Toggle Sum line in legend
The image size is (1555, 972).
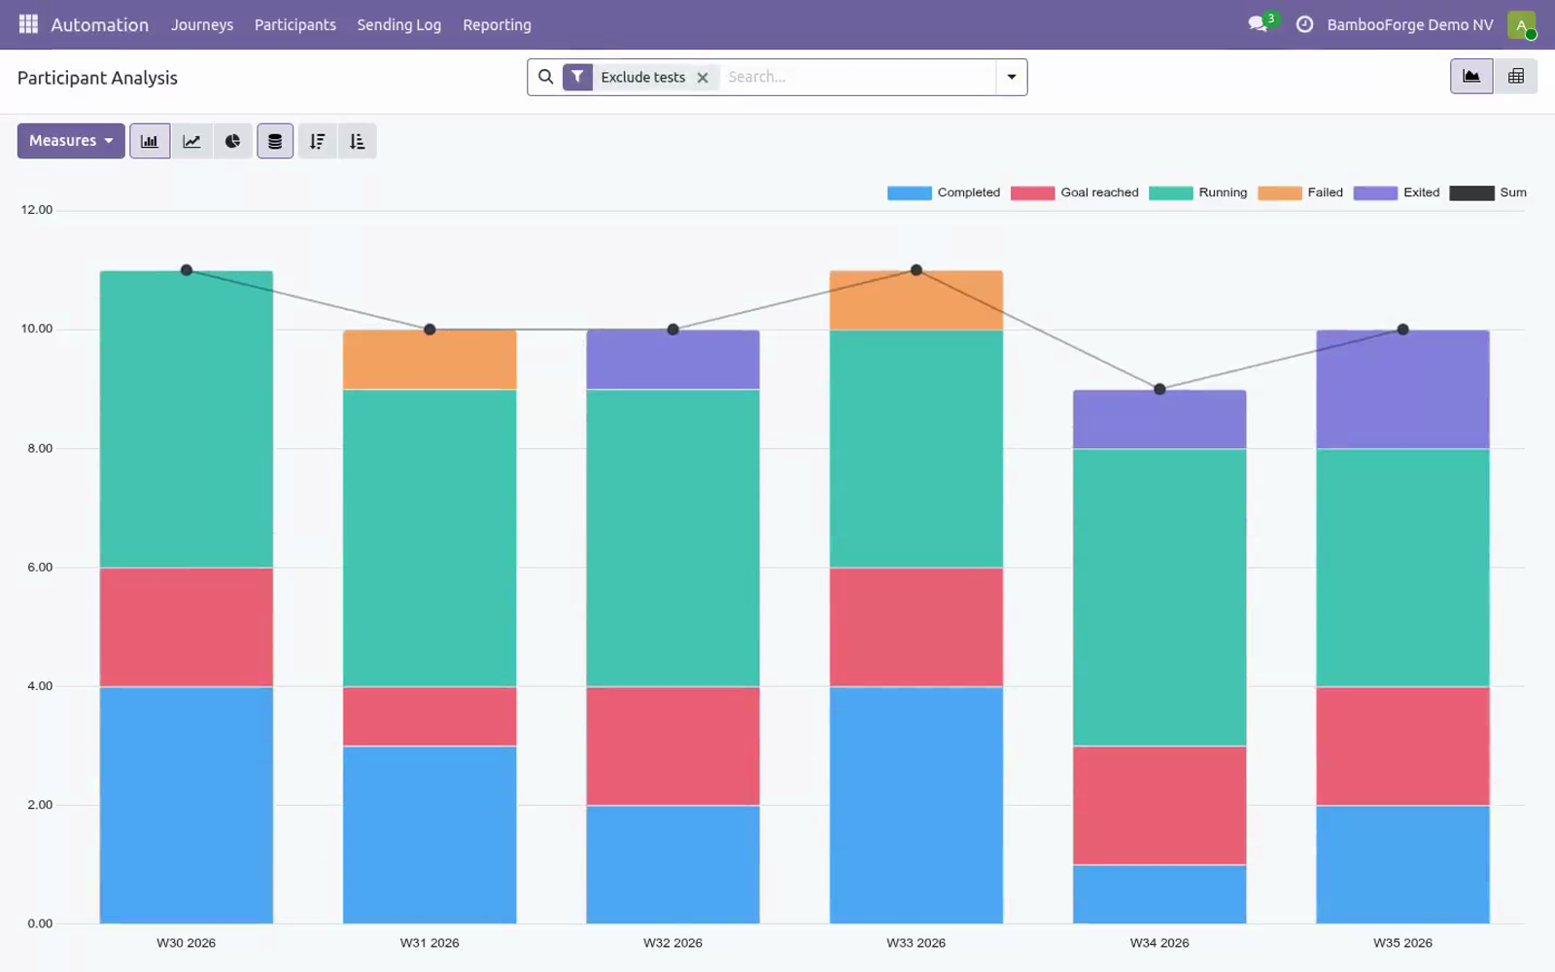pyautogui.click(x=1488, y=192)
